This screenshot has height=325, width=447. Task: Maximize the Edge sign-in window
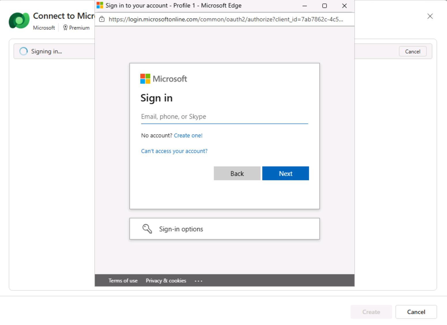(x=324, y=6)
